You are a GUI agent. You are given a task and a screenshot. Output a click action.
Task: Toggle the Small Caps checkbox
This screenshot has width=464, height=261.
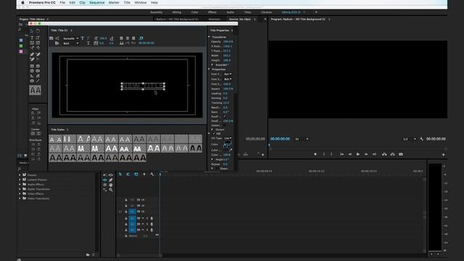click(x=225, y=117)
